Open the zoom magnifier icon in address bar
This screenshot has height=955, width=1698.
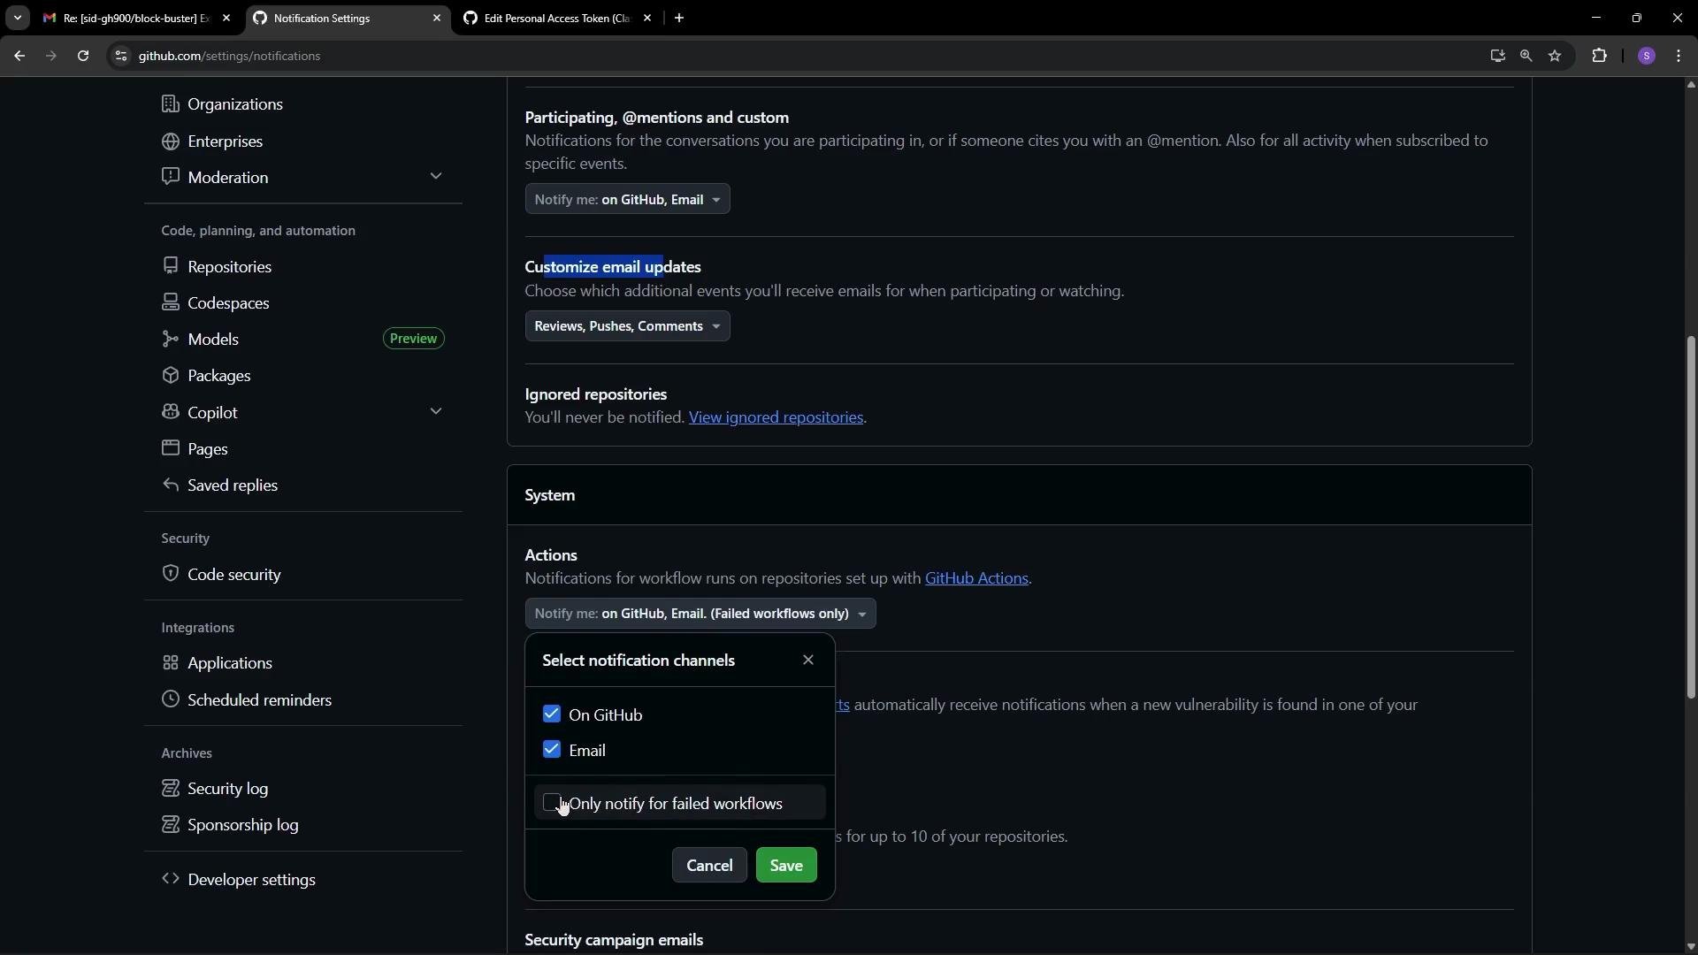tap(1526, 56)
